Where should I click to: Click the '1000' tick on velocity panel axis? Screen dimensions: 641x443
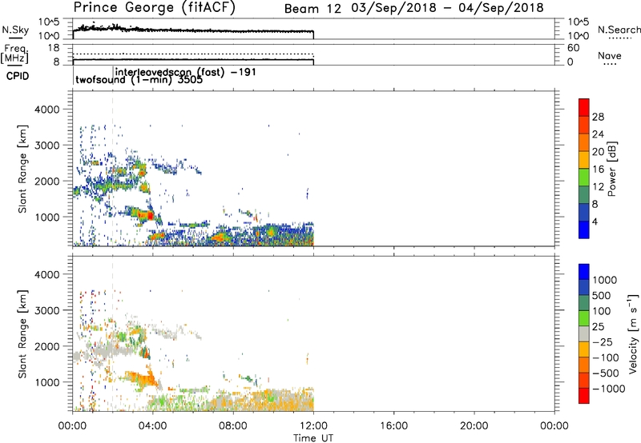(x=47, y=382)
